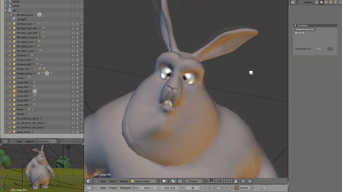Click the render preview image icon on 3D header
This screenshot has height=192, width=342.
point(250,181)
